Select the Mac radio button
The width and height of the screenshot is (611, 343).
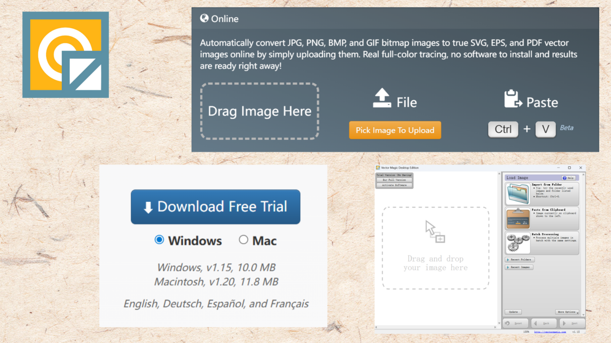(x=243, y=239)
